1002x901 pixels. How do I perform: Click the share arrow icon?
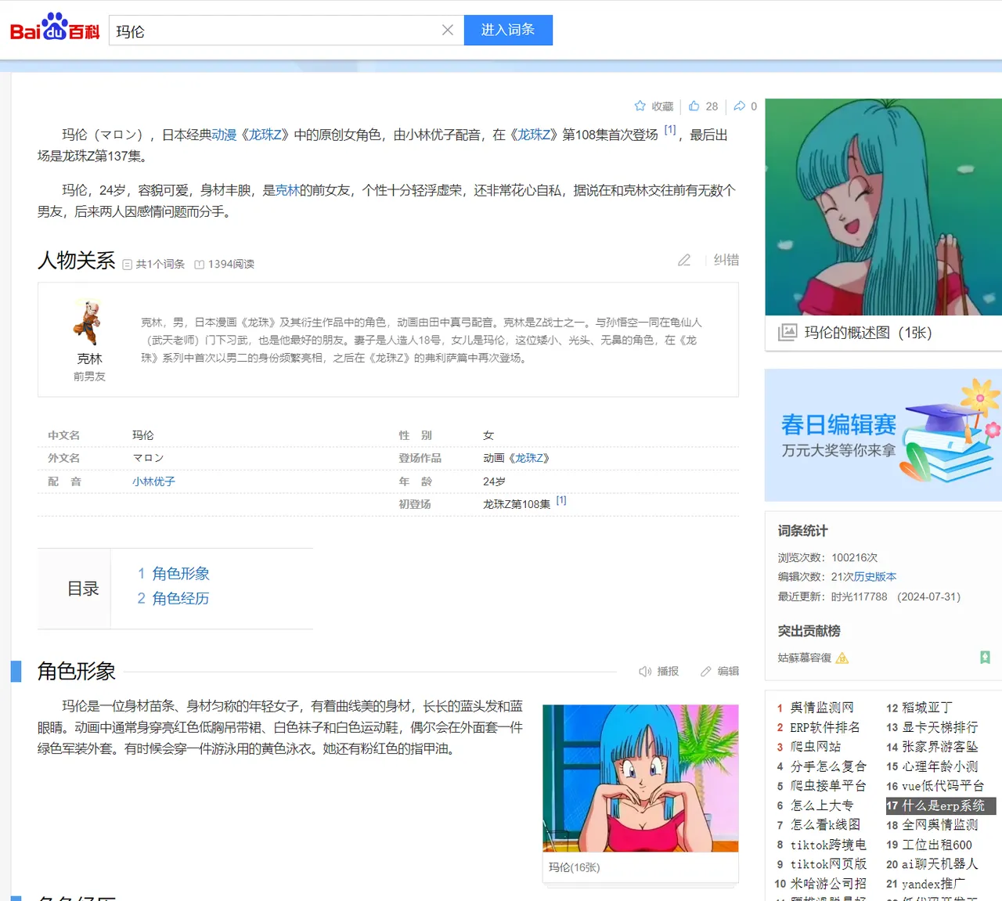pos(740,106)
